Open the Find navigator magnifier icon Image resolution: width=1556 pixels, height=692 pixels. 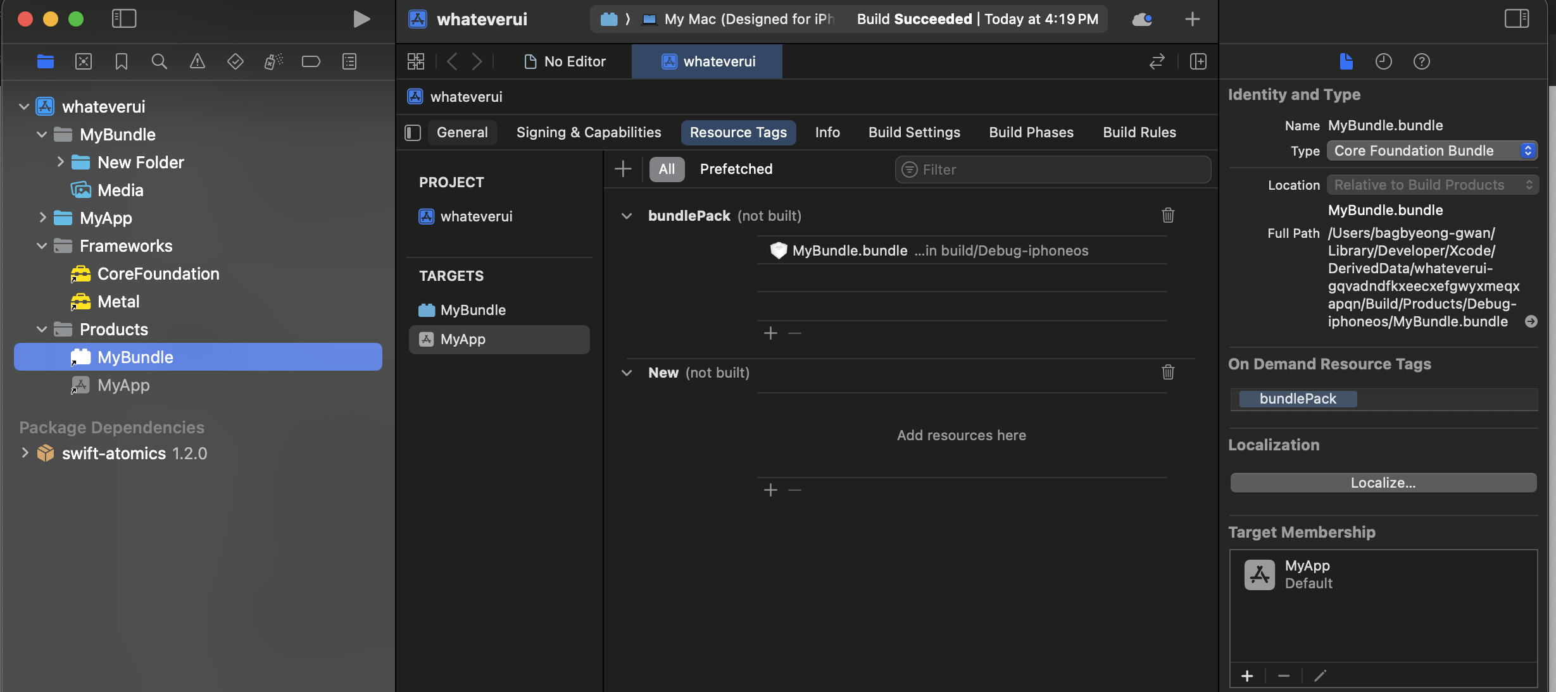click(x=160, y=61)
